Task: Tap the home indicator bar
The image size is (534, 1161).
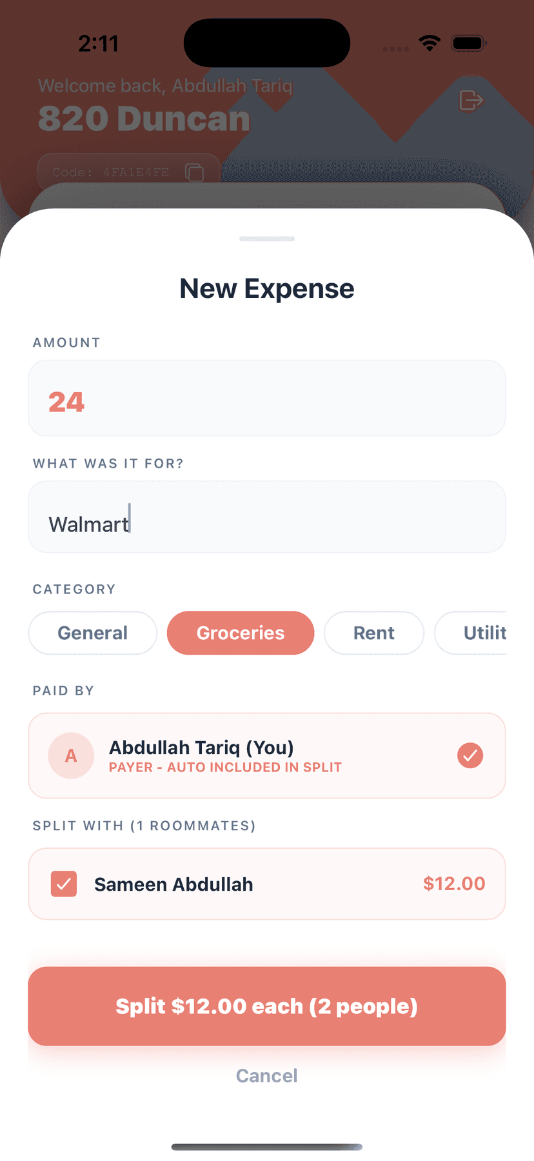Action: pyautogui.click(x=267, y=1147)
